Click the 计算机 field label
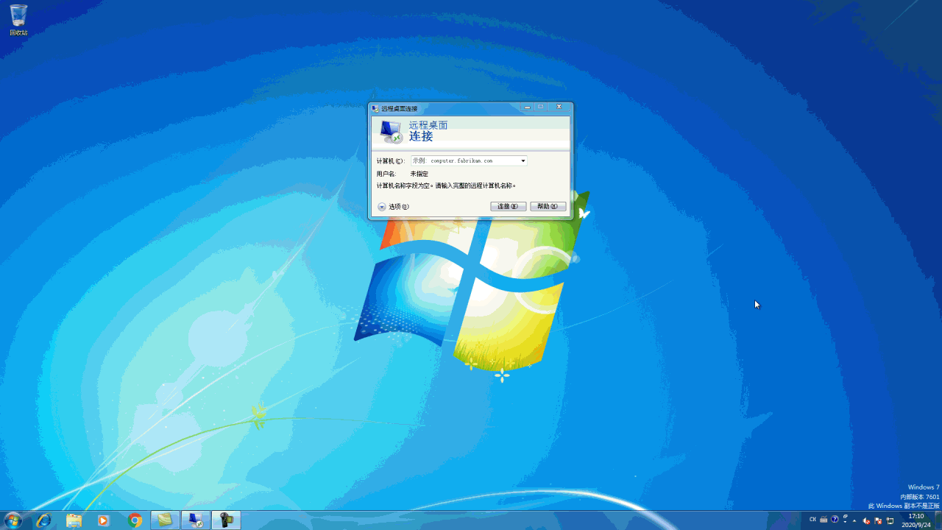The width and height of the screenshot is (942, 530). [x=390, y=160]
